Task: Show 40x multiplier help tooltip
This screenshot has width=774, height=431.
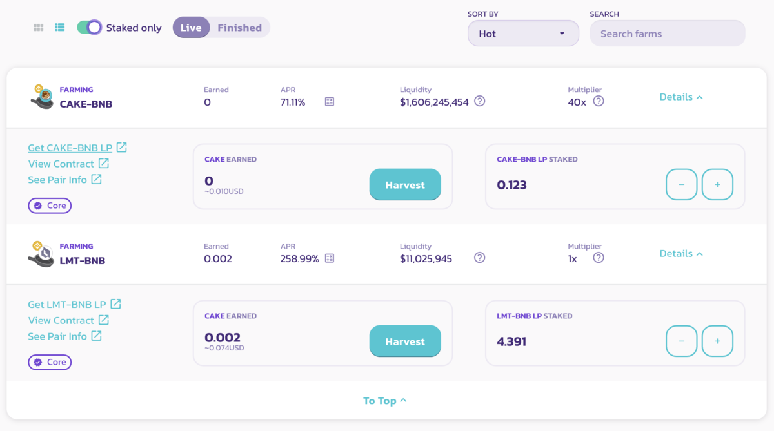Action: [599, 101]
